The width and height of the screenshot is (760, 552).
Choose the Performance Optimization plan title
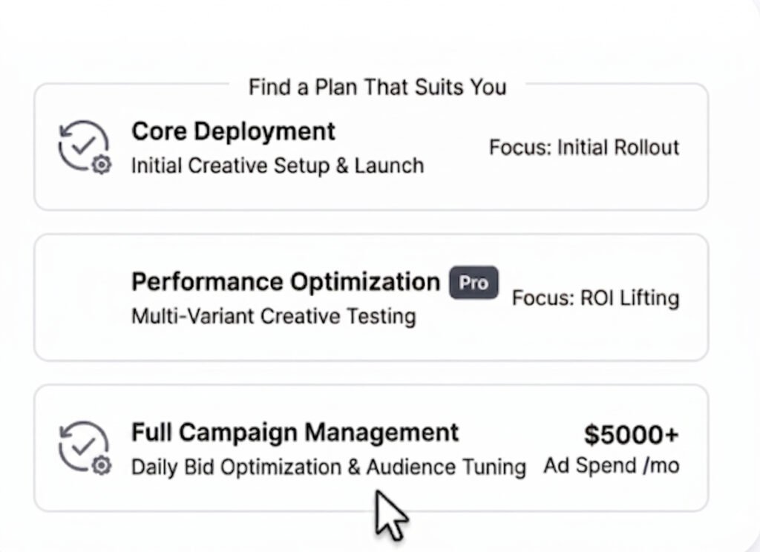pyautogui.click(x=286, y=282)
